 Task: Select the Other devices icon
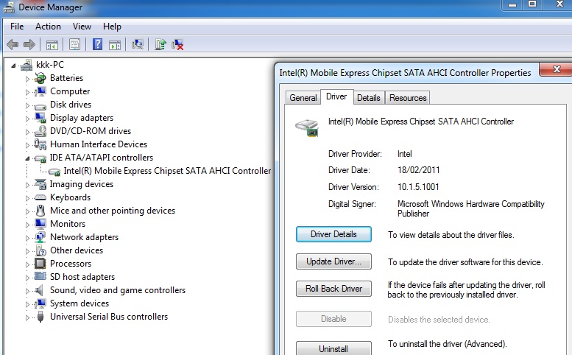[x=40, y=250]
